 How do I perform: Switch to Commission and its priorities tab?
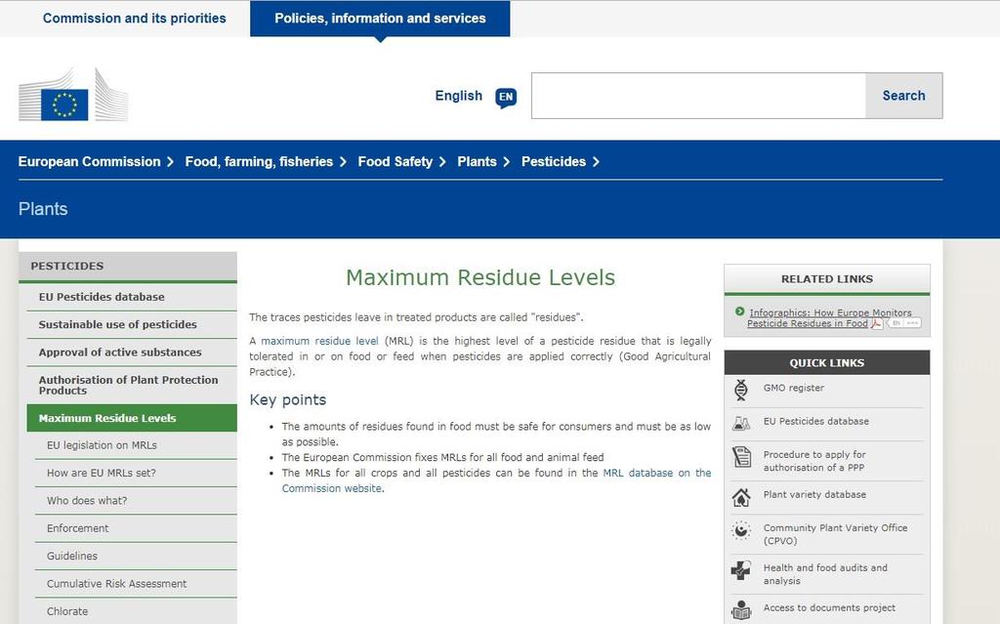tap(135, 19)
